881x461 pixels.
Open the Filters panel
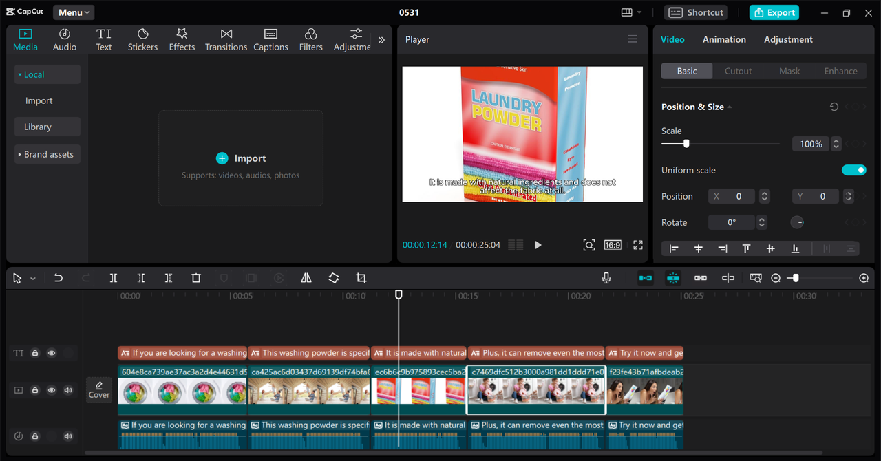310,40
